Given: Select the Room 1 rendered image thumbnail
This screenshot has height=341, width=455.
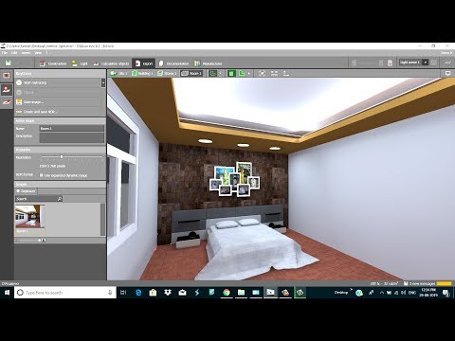Looking at the screenshot, I should [30, 219].
